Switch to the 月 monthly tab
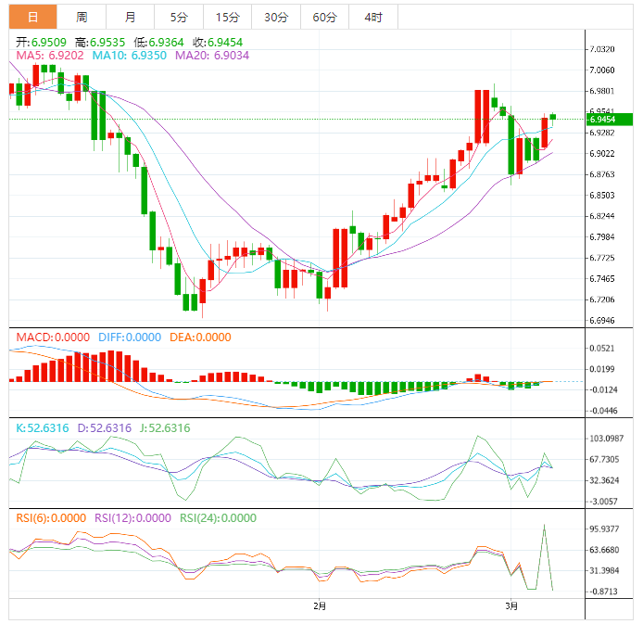Image resolution: width=643 pixels, height=624 pixels. (130, 18)
